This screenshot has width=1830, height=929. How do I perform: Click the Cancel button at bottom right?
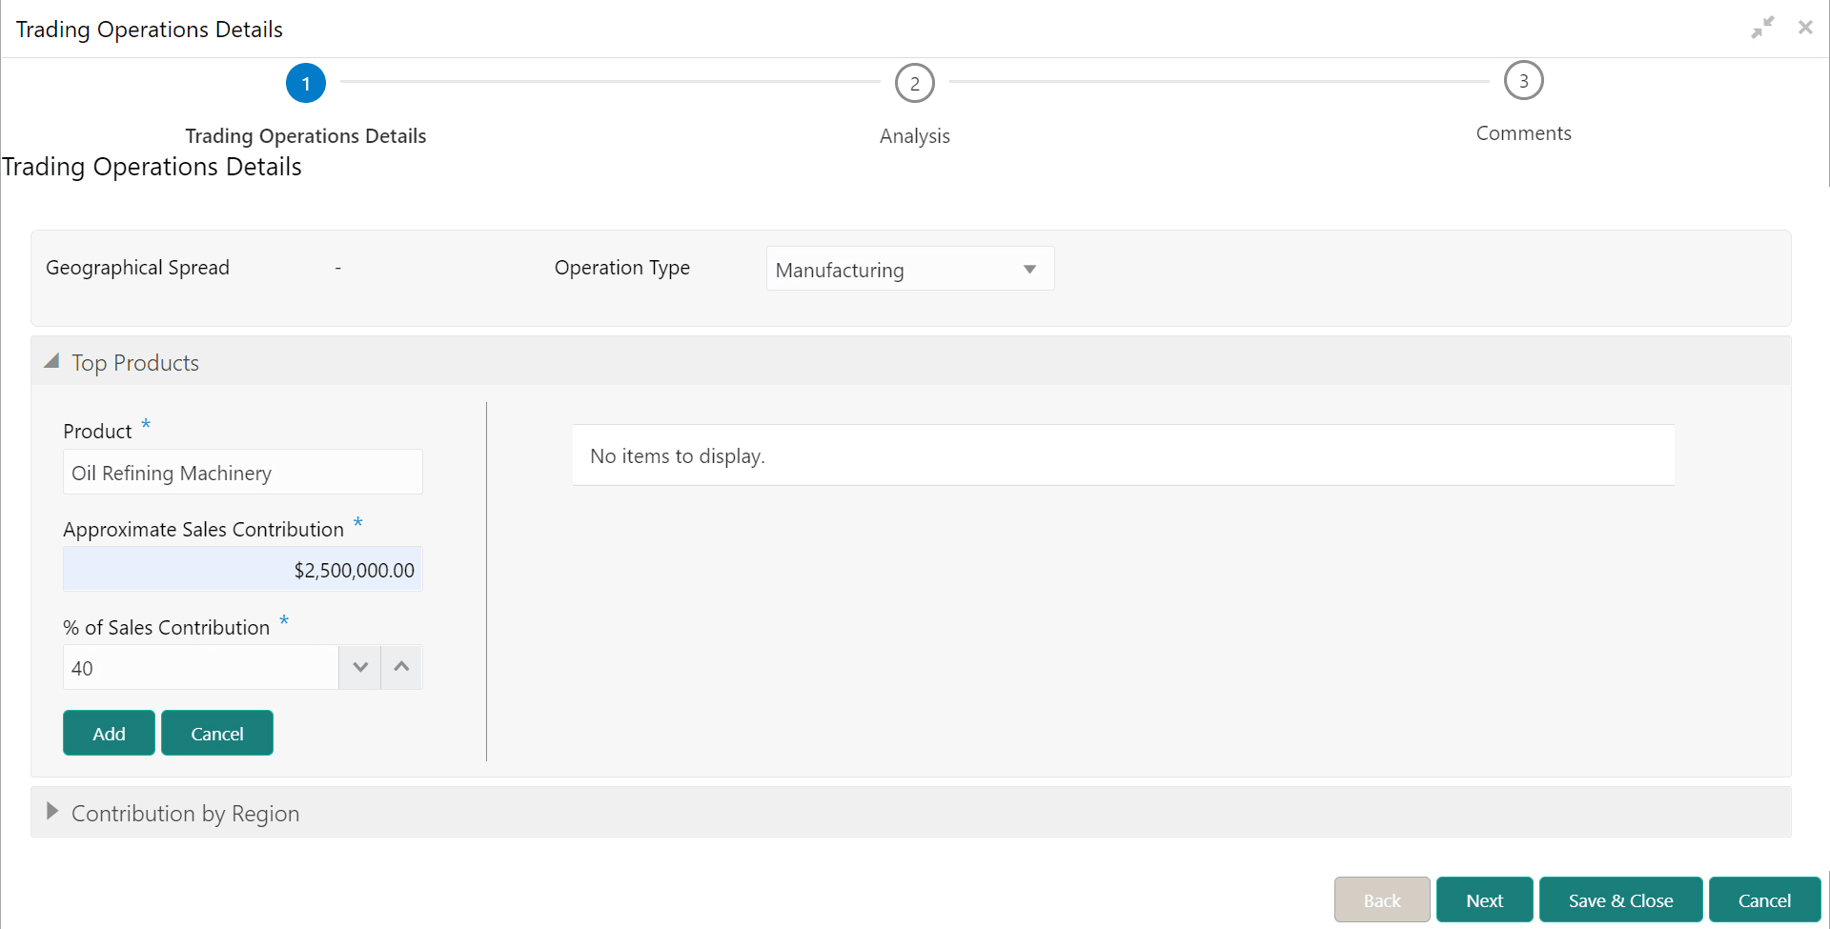[1764, 899]
